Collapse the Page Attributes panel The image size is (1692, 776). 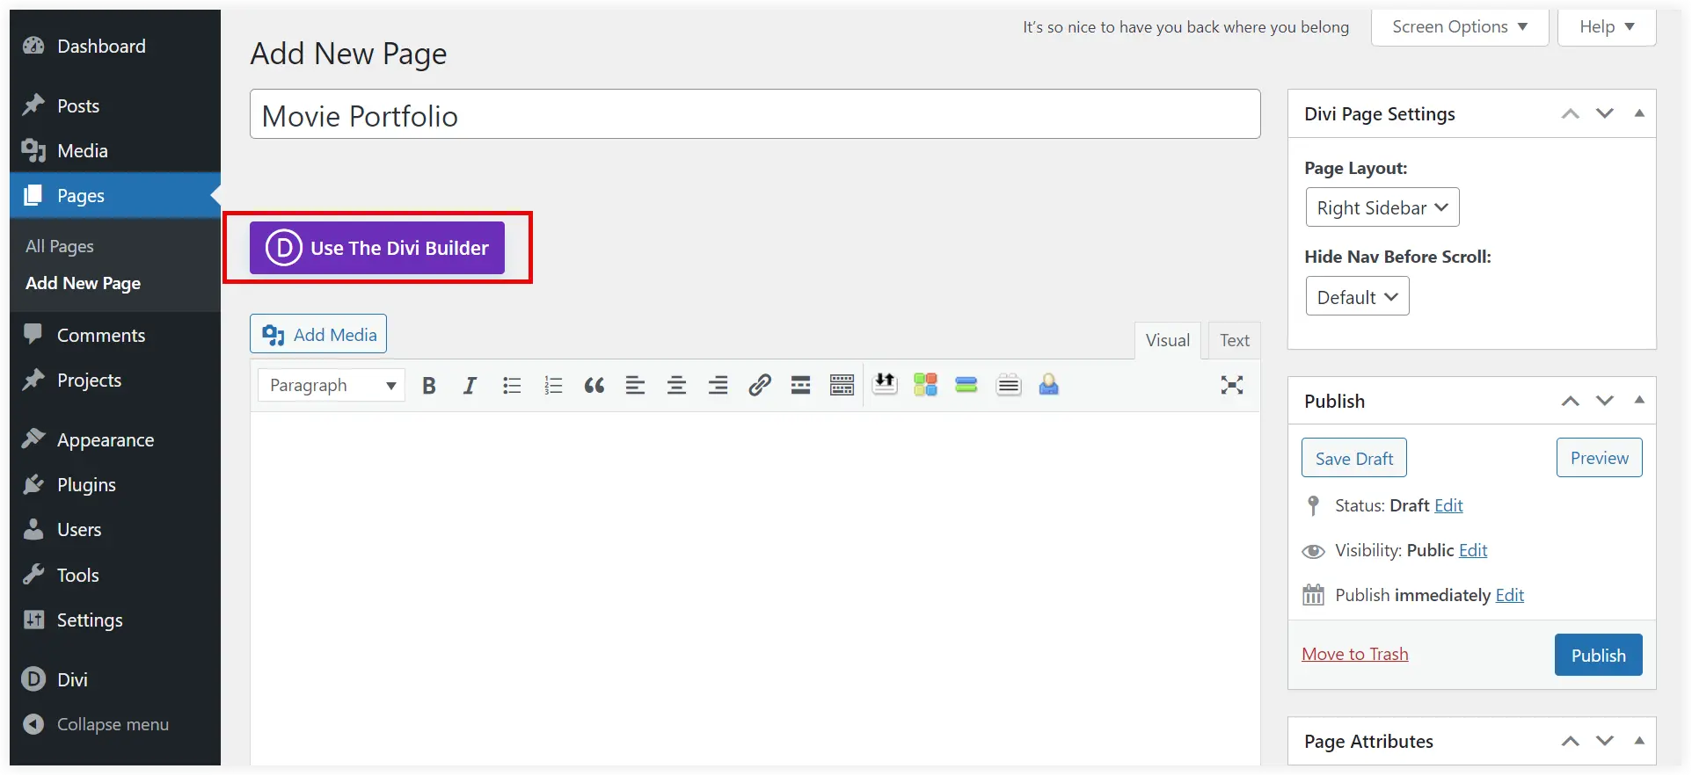1639,741
